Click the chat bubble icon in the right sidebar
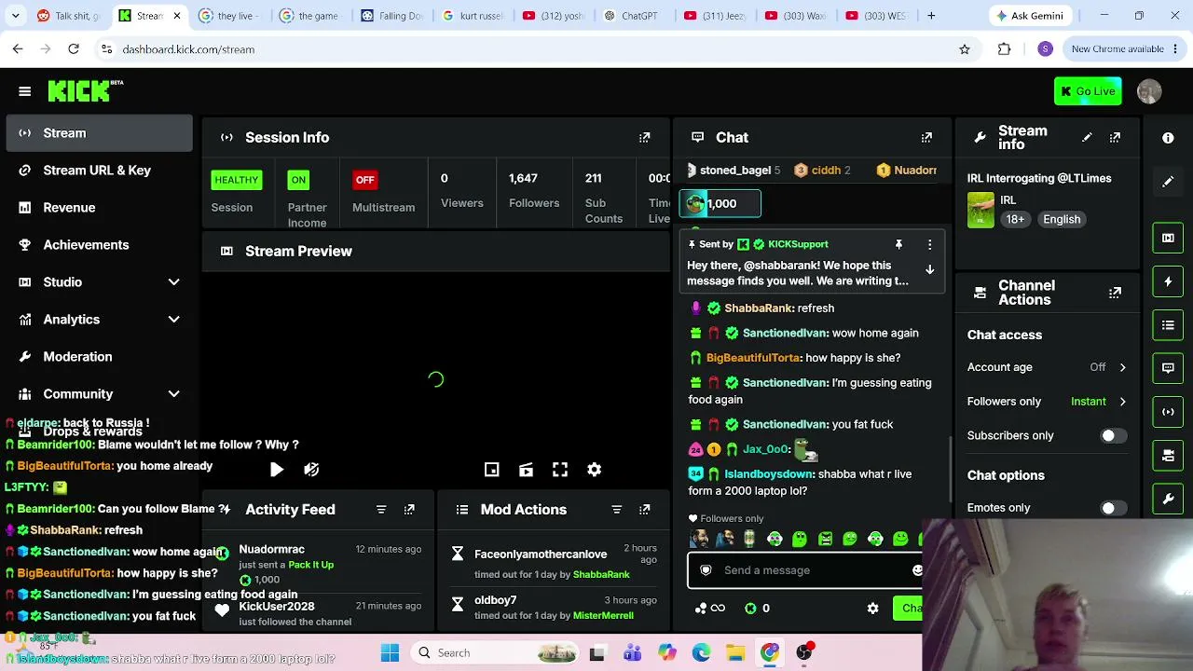Screen dimensions: 1193x671 1168,368
